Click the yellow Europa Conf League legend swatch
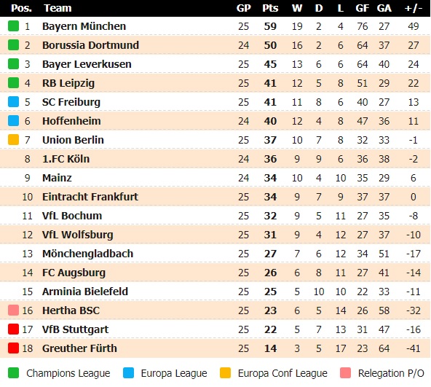This screenshot has width=431, height=387. point(225,373)
